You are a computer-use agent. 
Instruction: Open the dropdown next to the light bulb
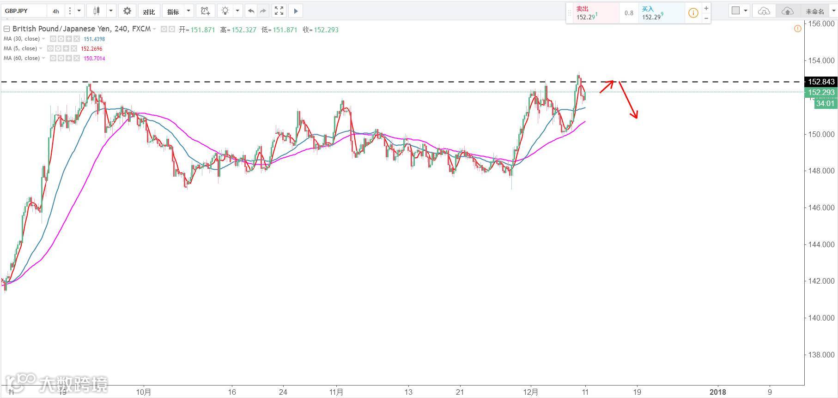point(237,11)
